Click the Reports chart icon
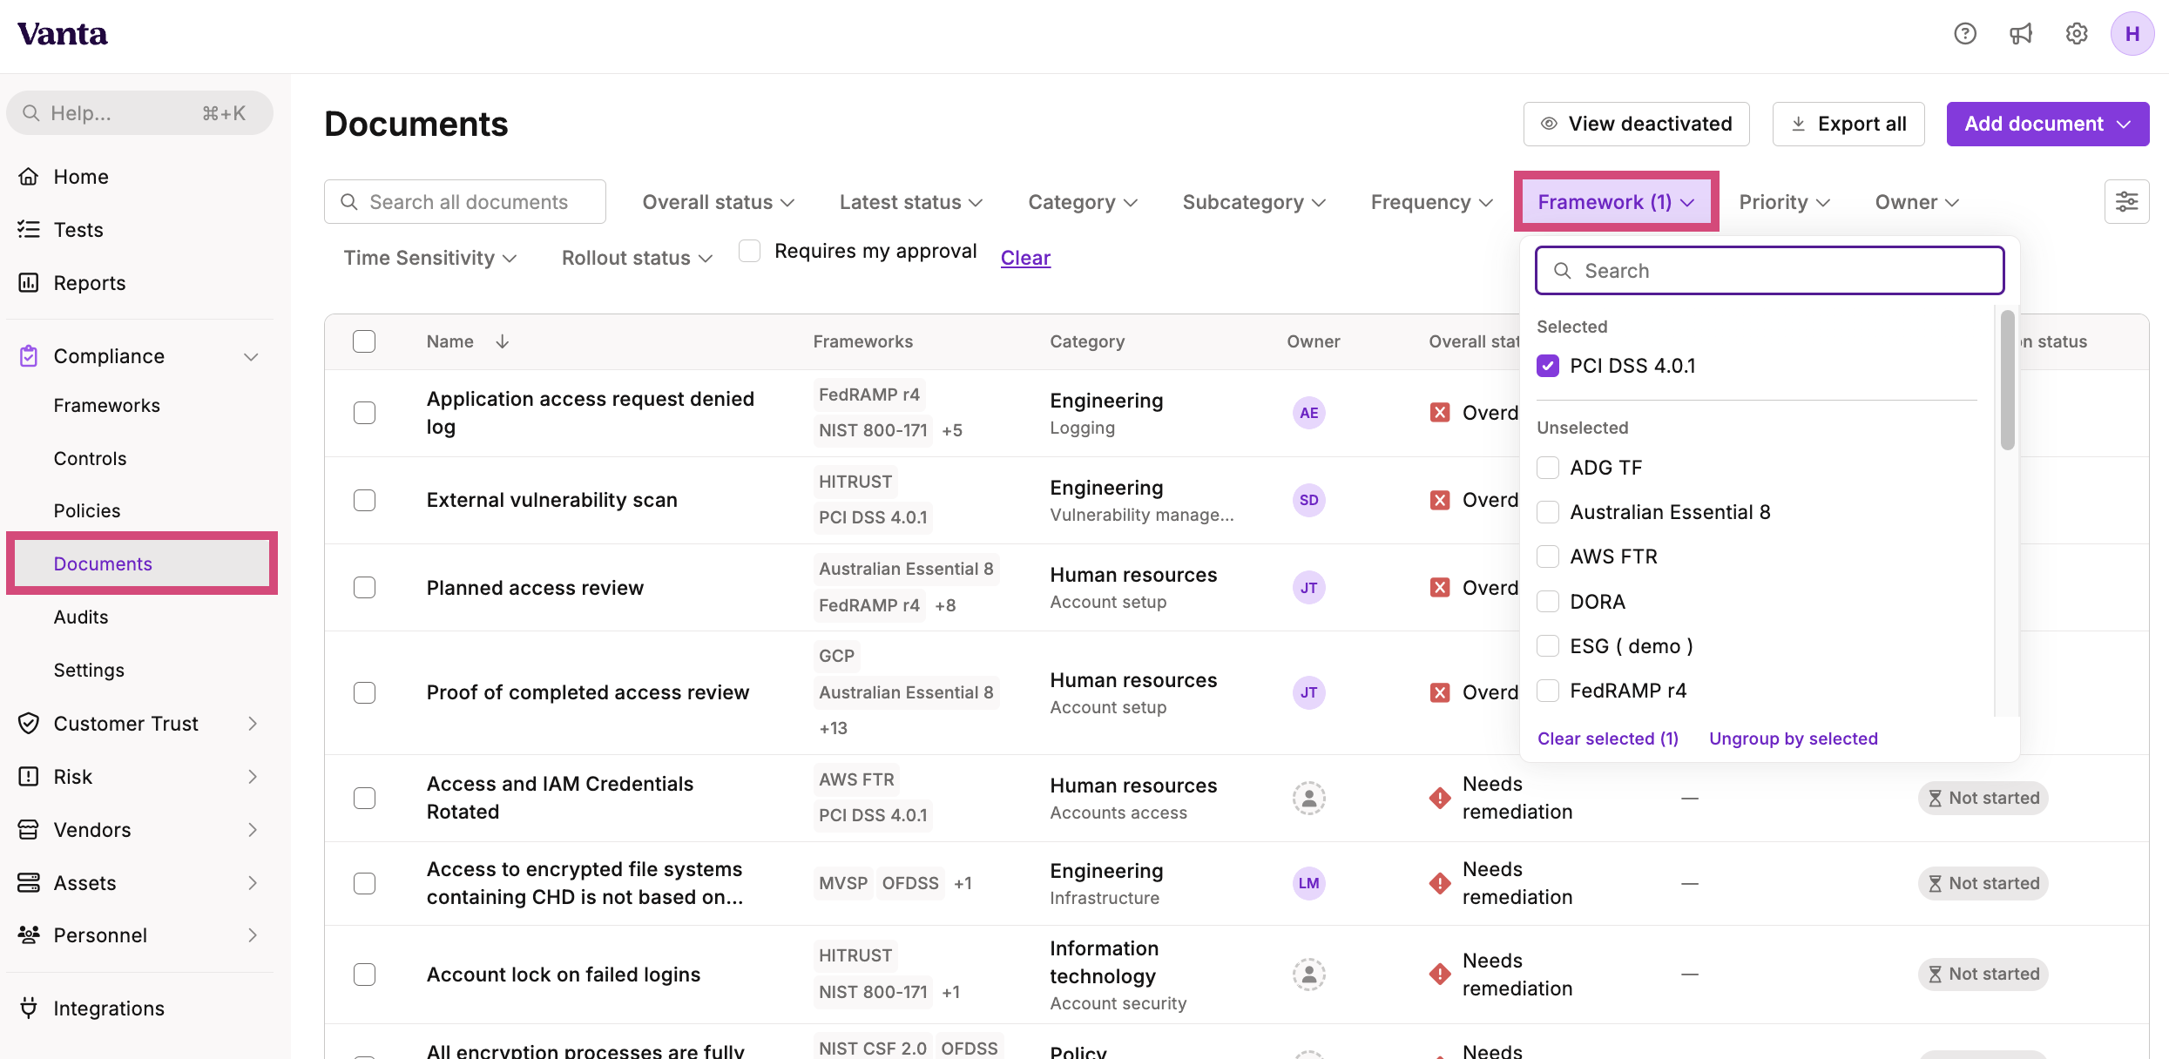 (x=29, y=283)
